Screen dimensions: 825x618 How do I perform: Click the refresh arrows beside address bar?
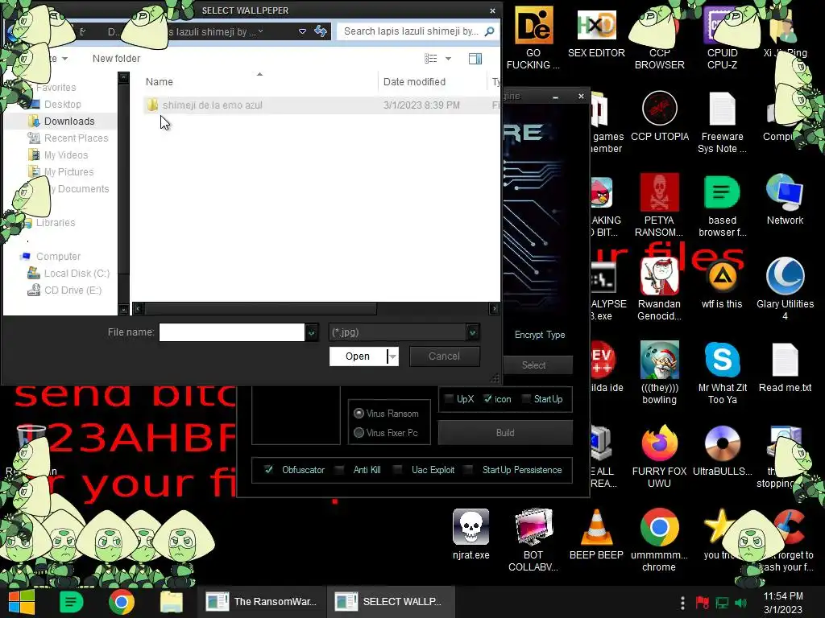[321, 31]
